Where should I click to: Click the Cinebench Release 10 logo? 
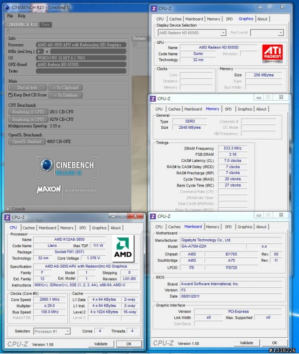pos(67,167)
